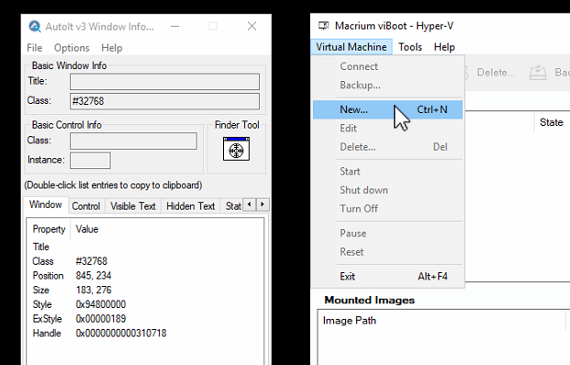Click the Delete toolbar icon in viBoot

[x=467, y=72]
